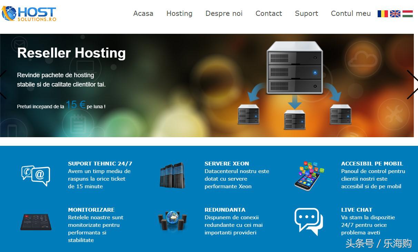Open the Contact page

pyautogui.click(x=269, y=13)
